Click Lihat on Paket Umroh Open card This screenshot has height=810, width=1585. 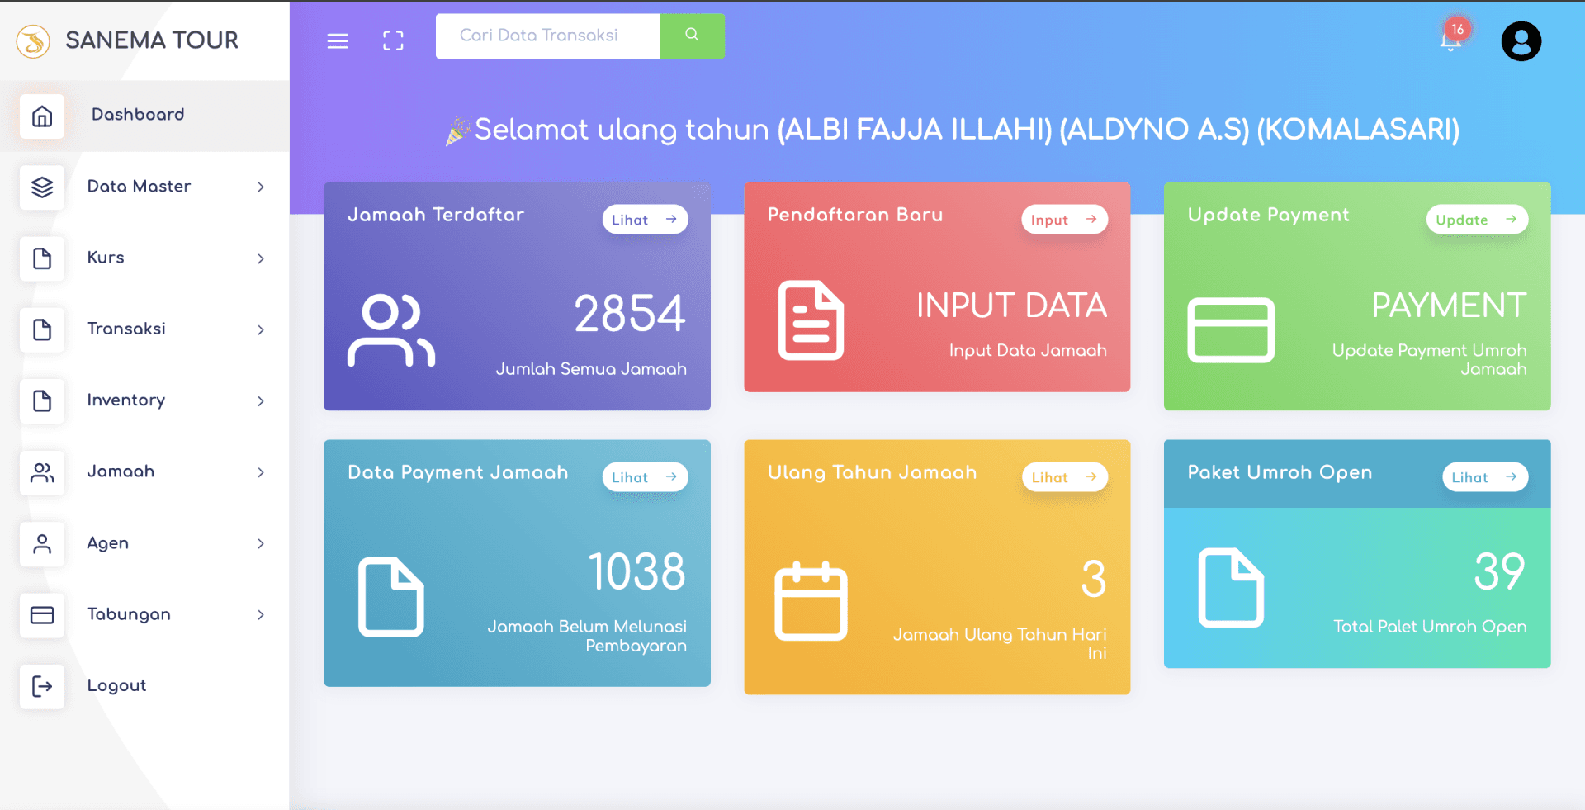click(1484, 477)
